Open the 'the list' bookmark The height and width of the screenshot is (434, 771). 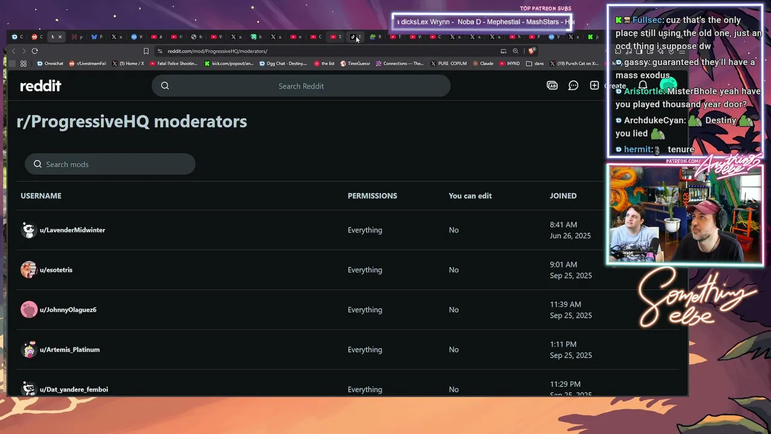(x=324, y=63)
